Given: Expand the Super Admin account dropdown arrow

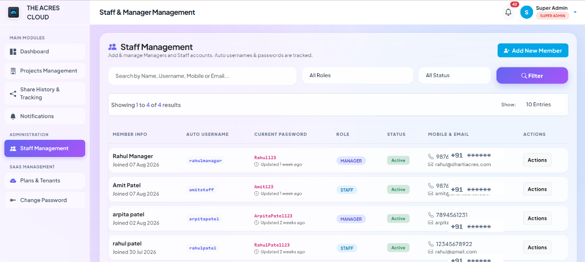Looking at the screenshot, I should (575, 11).
